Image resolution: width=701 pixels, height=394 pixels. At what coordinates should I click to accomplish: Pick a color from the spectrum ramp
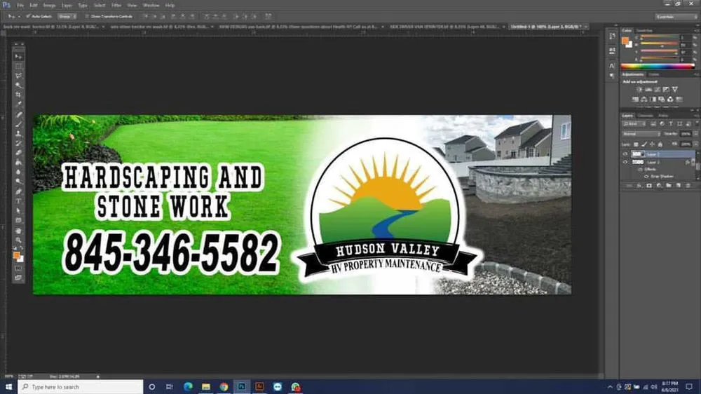coord(658,66)
